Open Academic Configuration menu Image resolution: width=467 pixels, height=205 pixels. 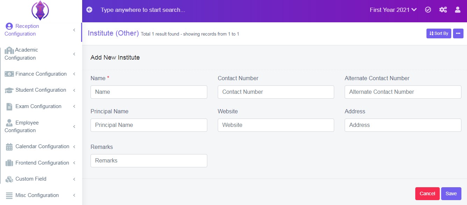click(x=41, y=54)
